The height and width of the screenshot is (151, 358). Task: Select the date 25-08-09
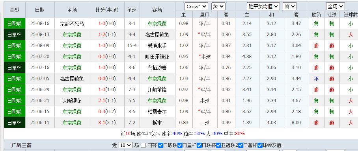pos(40,46)
